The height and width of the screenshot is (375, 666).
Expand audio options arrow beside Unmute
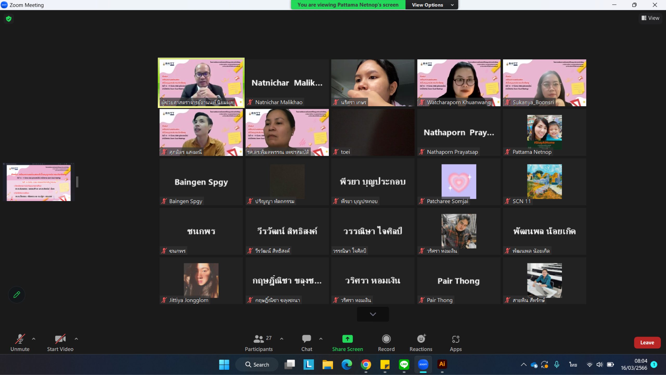34,339
